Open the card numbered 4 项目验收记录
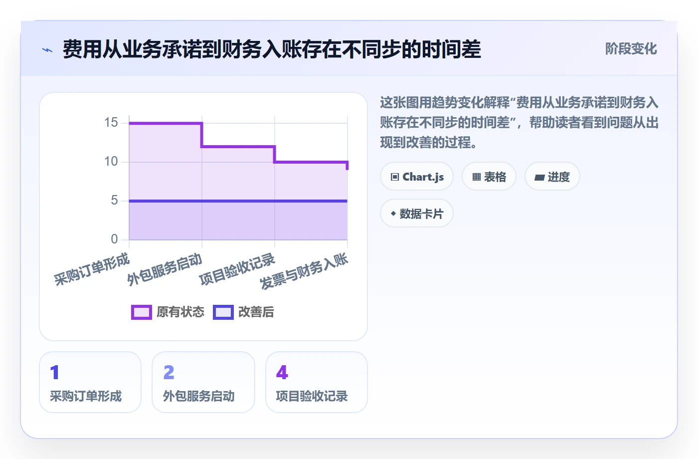The width and height of the screenshot is (698, 459). [x=317, y=382]
